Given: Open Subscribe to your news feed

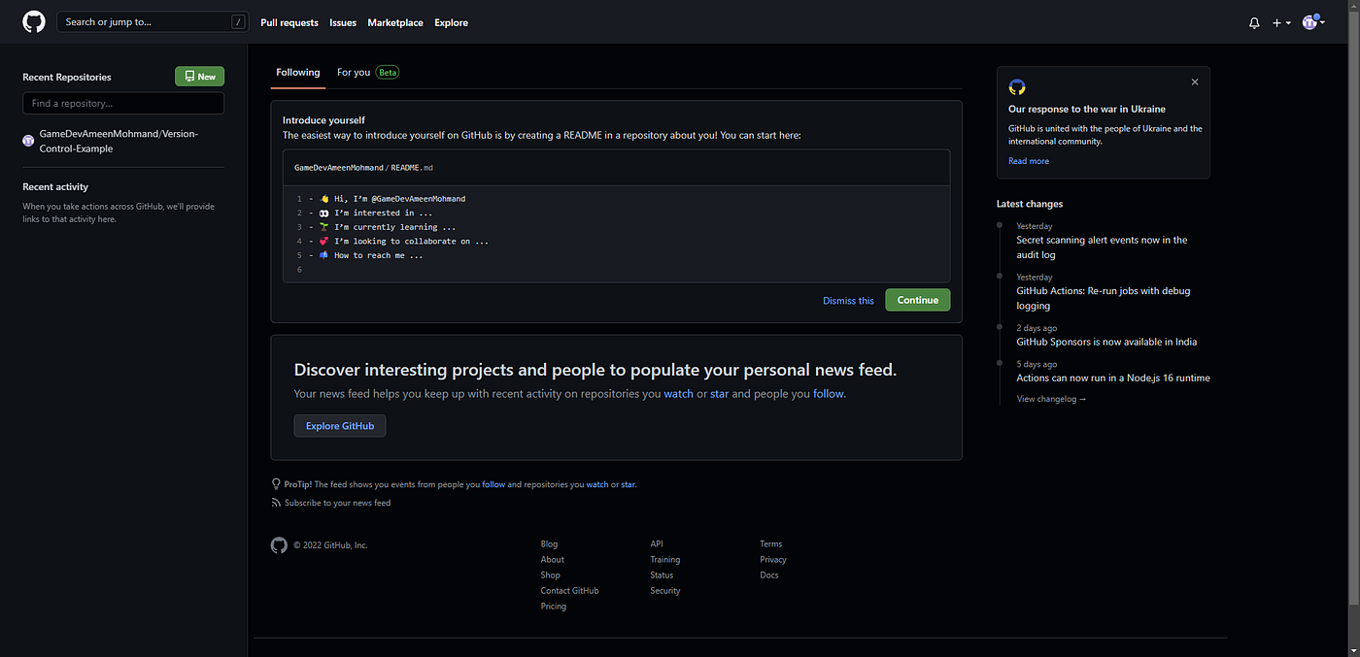Looking at the screenshot, I should click(338, 503).
